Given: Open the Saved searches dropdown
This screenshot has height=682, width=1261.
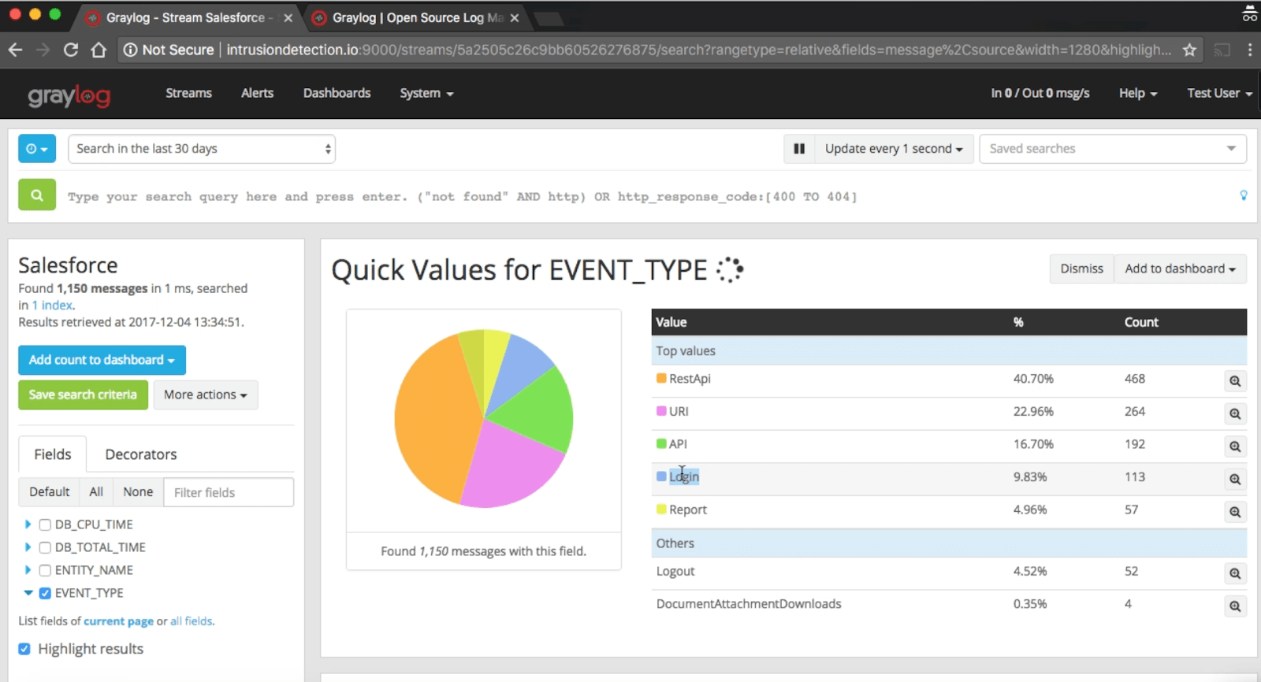Looking at the screenshot, I should click(x=1113, y=149).
